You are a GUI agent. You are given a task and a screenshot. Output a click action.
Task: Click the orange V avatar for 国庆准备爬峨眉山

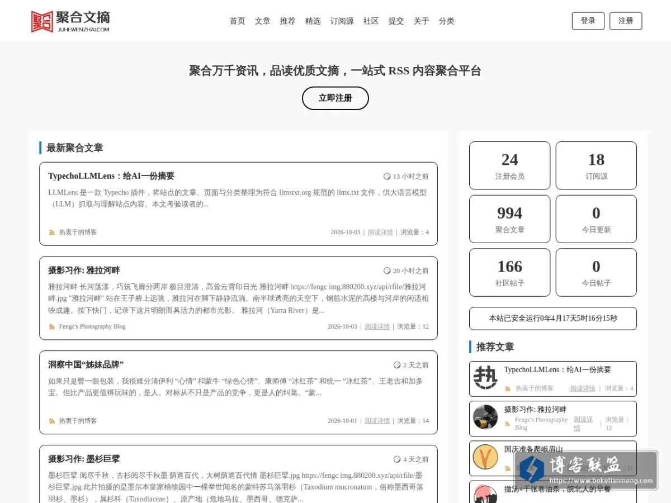[485, 457]
